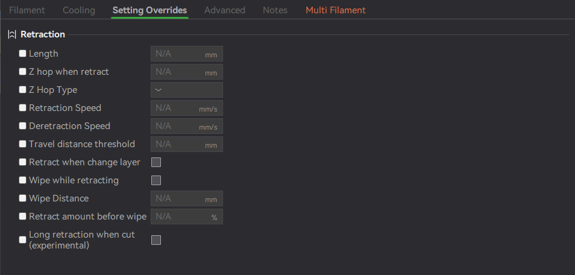Toggle Long retraction when cut value box
575x275 pixels.
pyautogui.click(x=156, y=240)
